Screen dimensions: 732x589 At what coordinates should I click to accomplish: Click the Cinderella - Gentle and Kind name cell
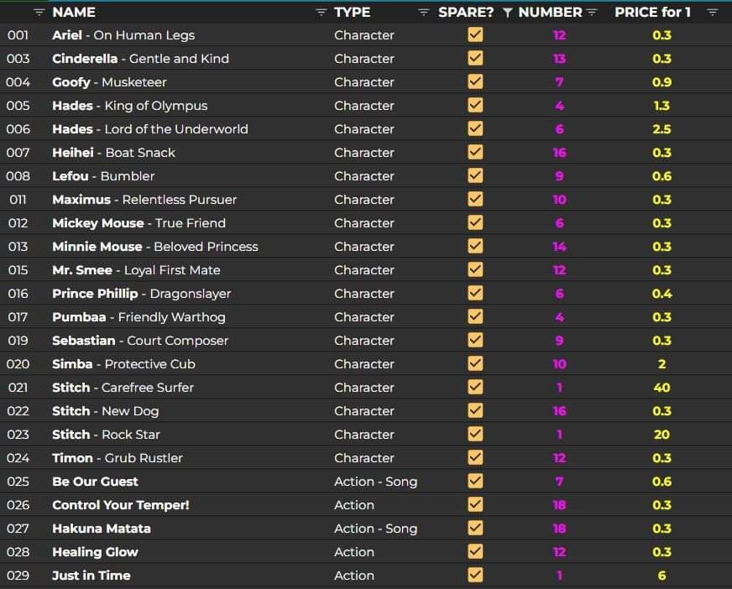[140, 59]
